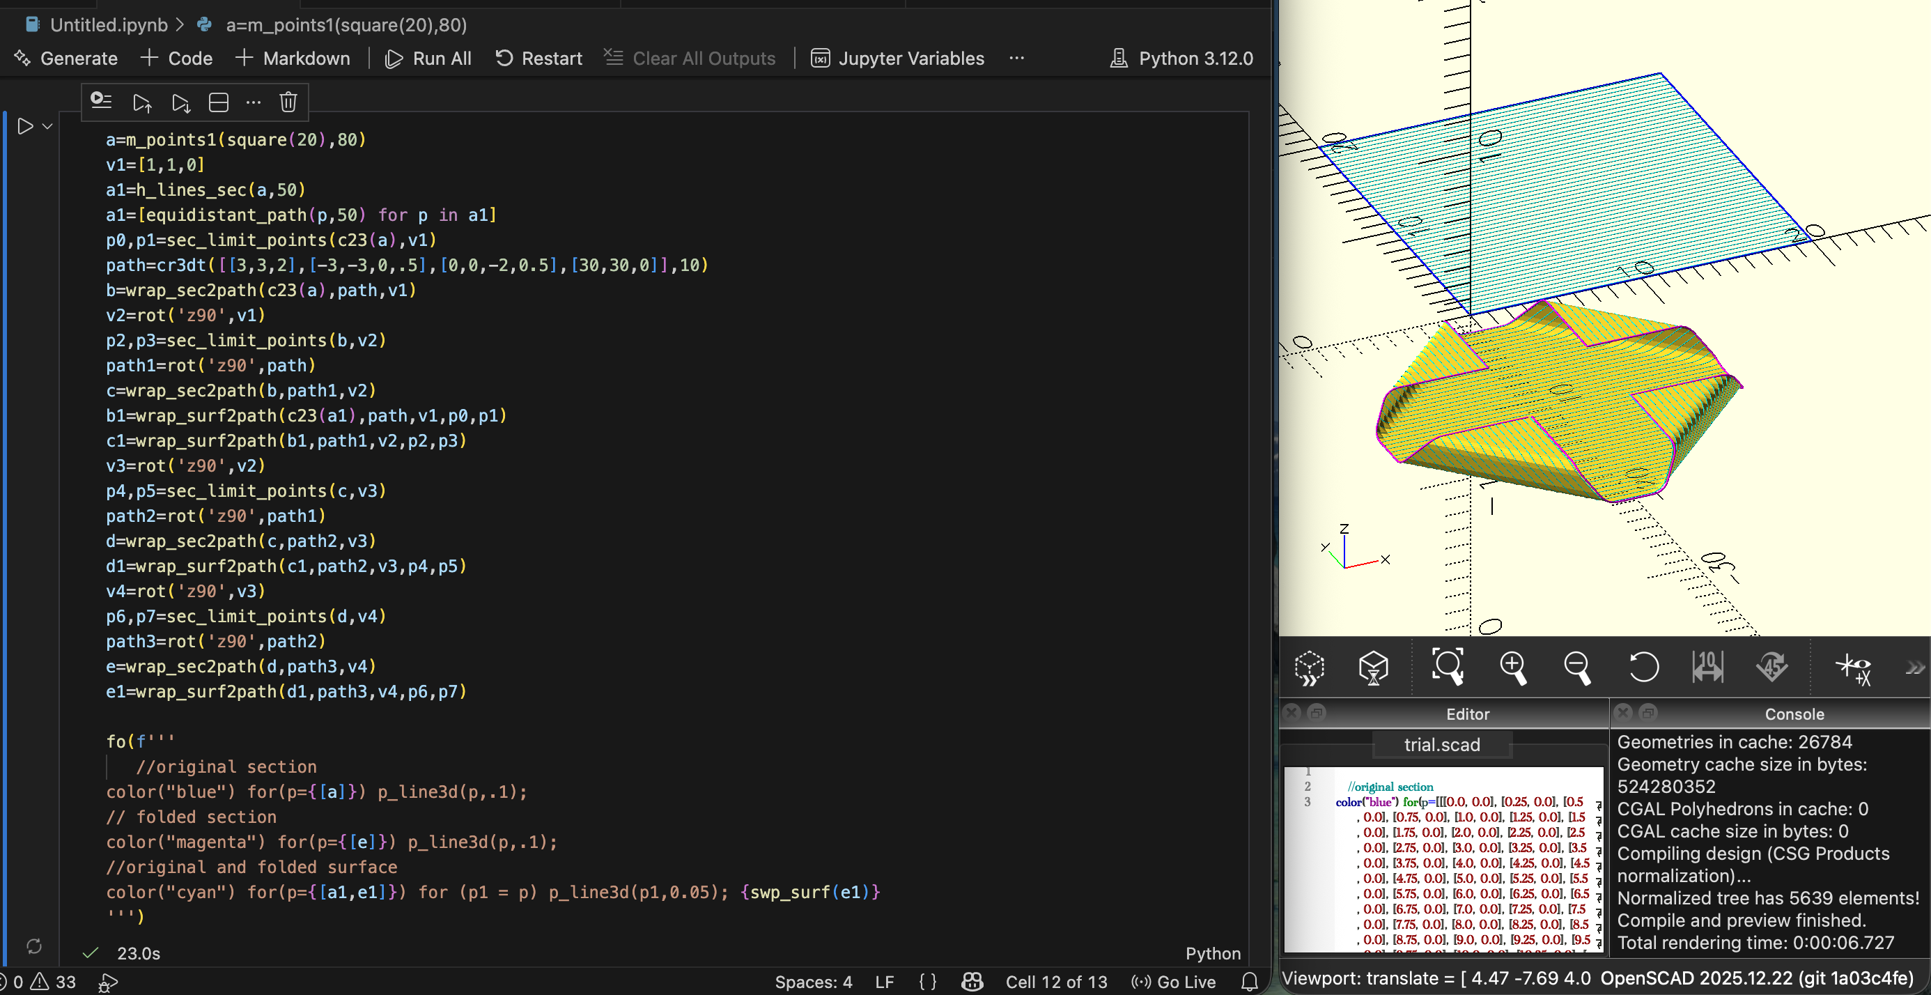This screenshot has height=995, width=1931.
Task: Expand the run cell options chevron
Action: tap(47, 126)
